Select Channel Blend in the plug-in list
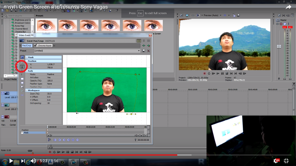This screenshot has width=296, height=166. [21, 29]
